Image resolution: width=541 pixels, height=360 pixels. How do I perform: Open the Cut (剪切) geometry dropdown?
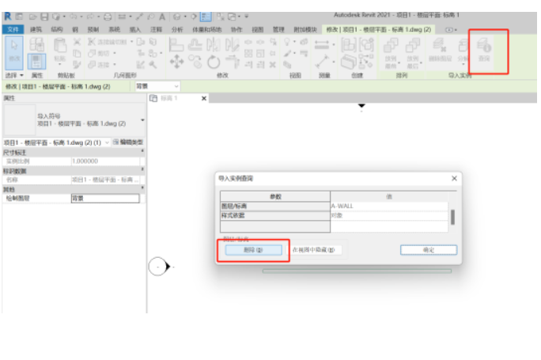115,53
